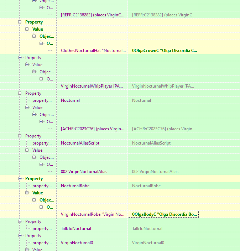Click the purple 002 VirginNocturnalAlias cell
240x251 pixels.
click(x=92, y=172)
